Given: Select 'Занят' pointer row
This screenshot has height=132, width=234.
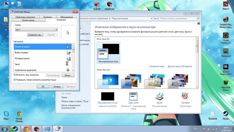Looking at the screenshot, I should pyautogui.click(x=43, y=64).
